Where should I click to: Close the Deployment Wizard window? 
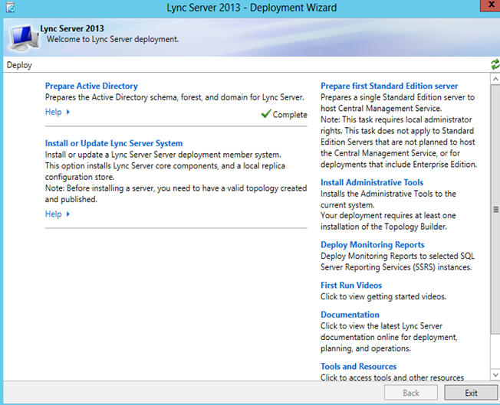(x=491, y=5)
